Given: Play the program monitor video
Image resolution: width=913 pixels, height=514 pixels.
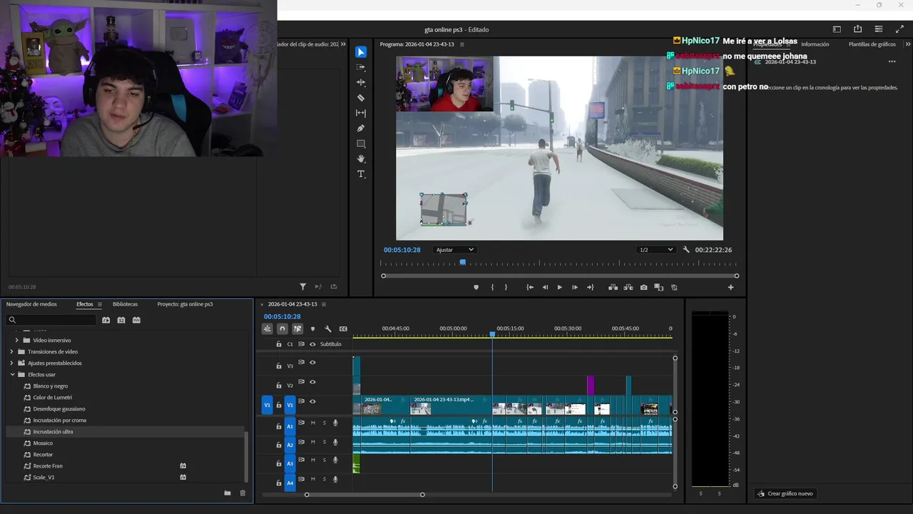Looking at the screenshot, I should (x=559, y=288).
